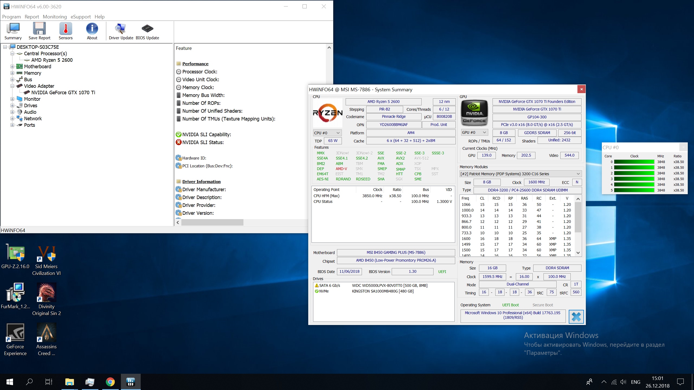Open the GPU #0 selector dropdown
Viewport: 694px width, 390px height.
[x=474, y=132]
